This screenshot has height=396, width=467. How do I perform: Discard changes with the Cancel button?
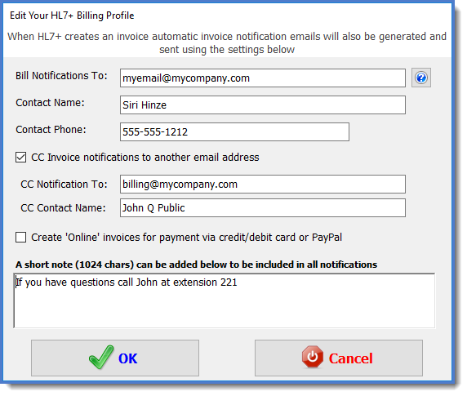click(338, 358)
